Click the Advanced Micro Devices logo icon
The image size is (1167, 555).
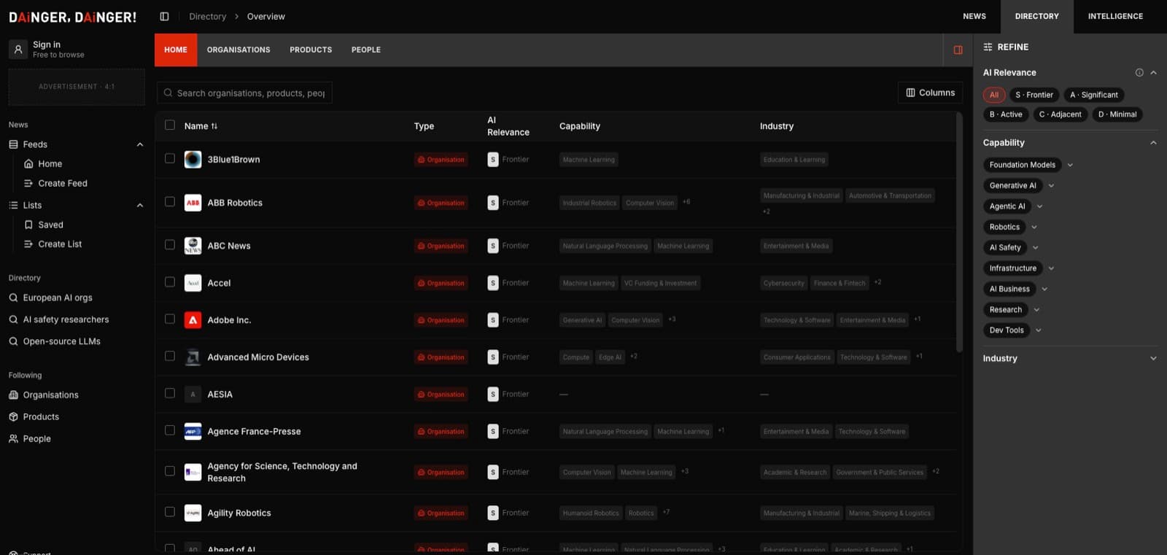[x=193, y=357]
